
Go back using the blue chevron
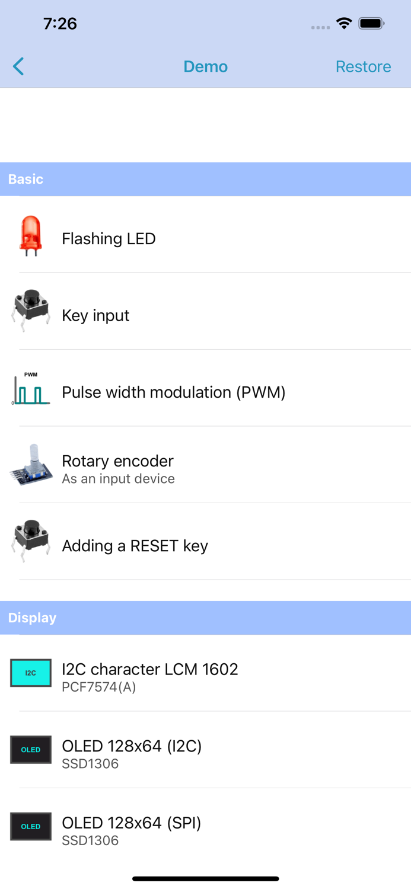pos(18,66)
